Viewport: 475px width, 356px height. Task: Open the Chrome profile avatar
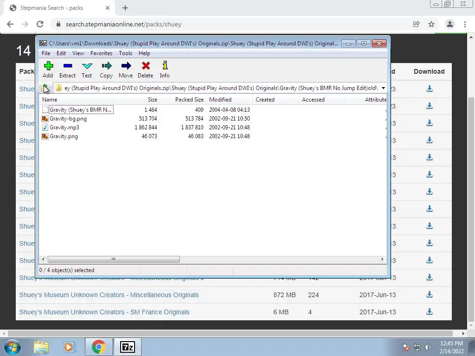[x=450, y=24]
